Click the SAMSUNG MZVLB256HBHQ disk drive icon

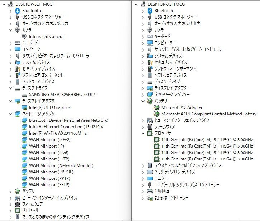pyautogui.click(x=24, y=95)
